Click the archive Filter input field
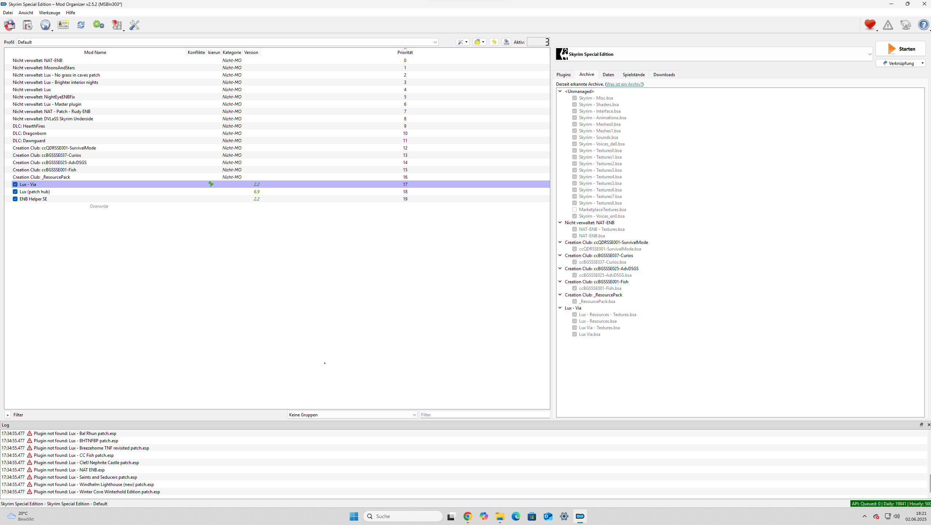 tap(484, 415)
